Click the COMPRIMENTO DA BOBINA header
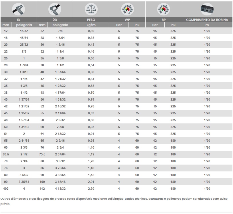 coord(207,20)
